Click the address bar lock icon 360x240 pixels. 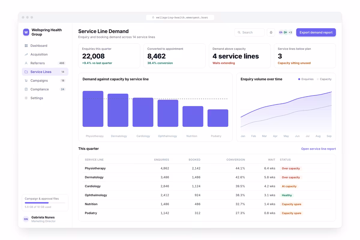point(153,17)
